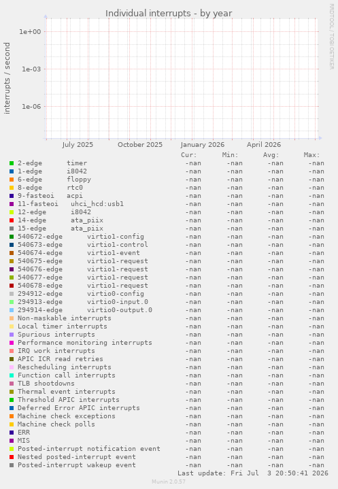Select 'Spurious interrupts' legend label
Screen dimensions: 338x489
pos(56,335)
